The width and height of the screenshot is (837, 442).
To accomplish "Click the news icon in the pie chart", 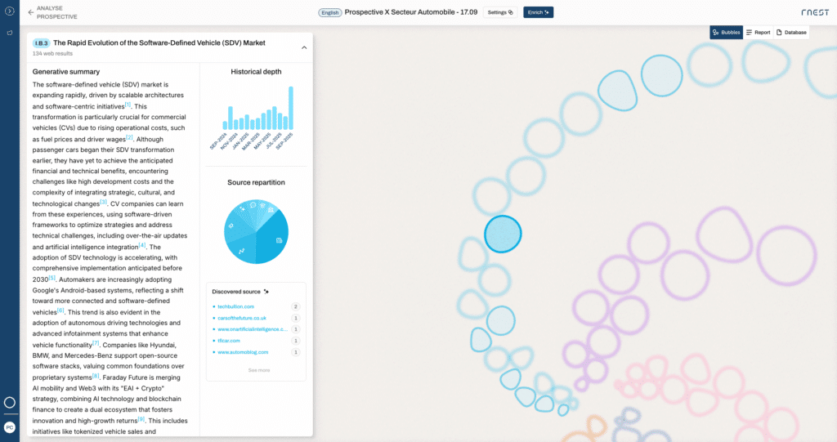I will point(280,240).
